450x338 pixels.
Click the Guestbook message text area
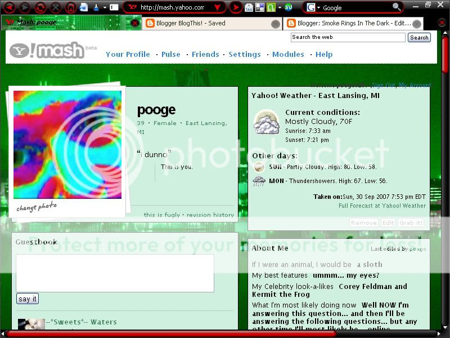tap(115, 273)
